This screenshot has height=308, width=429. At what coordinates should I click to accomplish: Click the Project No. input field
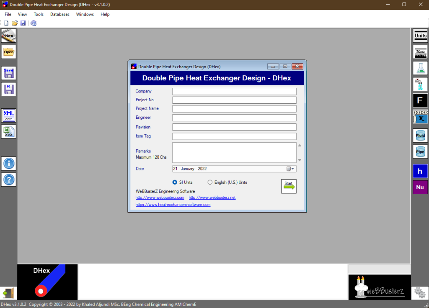234,100
